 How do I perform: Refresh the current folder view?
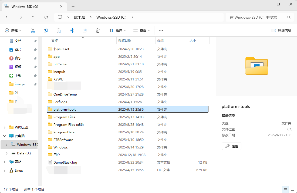pos(46,17)
